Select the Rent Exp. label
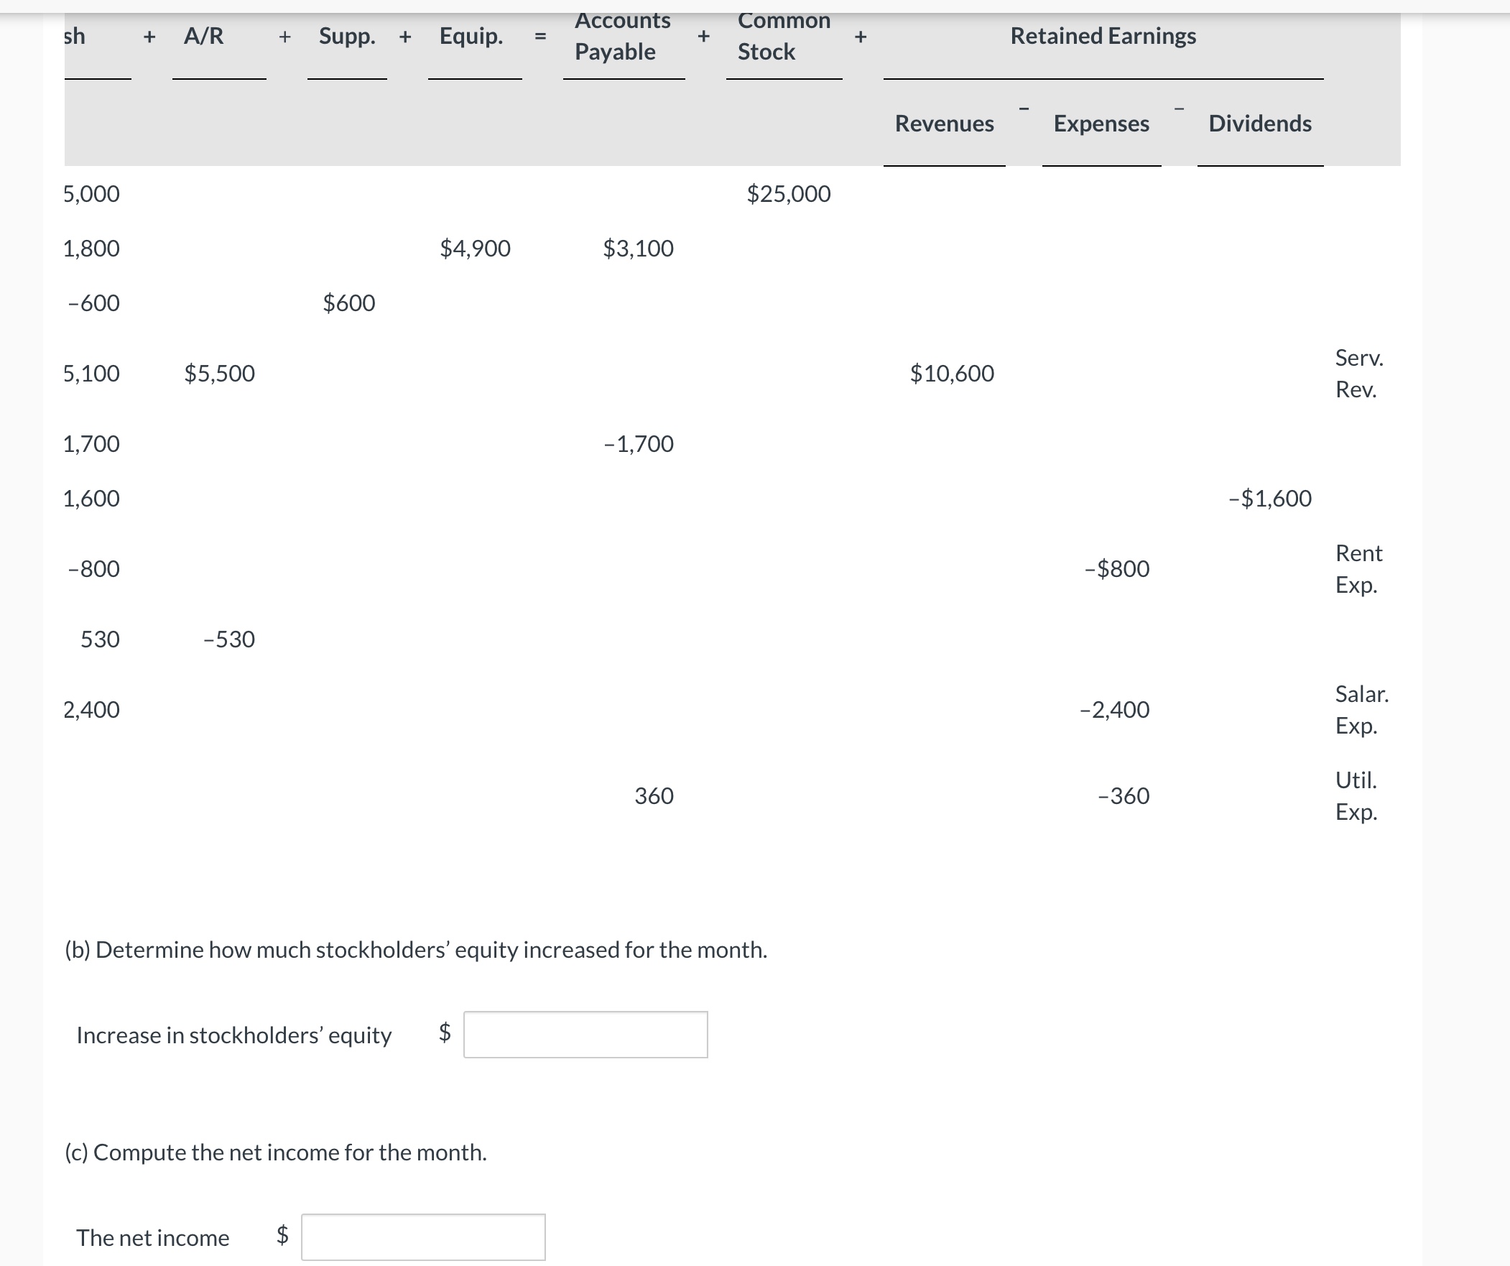Screen dimensions: 1510x1266 [x=1359, y=569]
